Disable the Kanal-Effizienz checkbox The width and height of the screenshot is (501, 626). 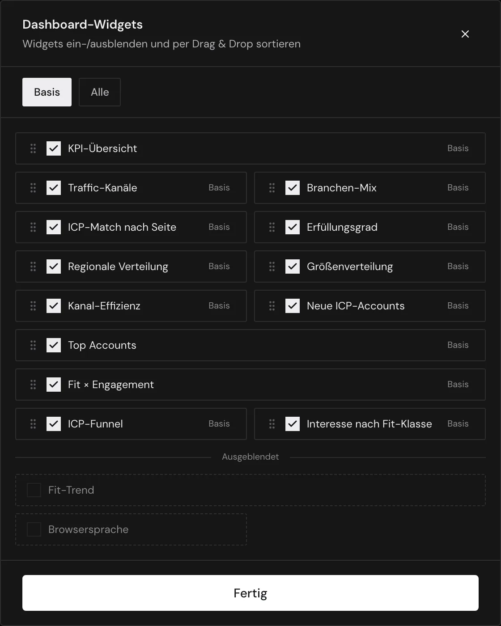[54, 306]
